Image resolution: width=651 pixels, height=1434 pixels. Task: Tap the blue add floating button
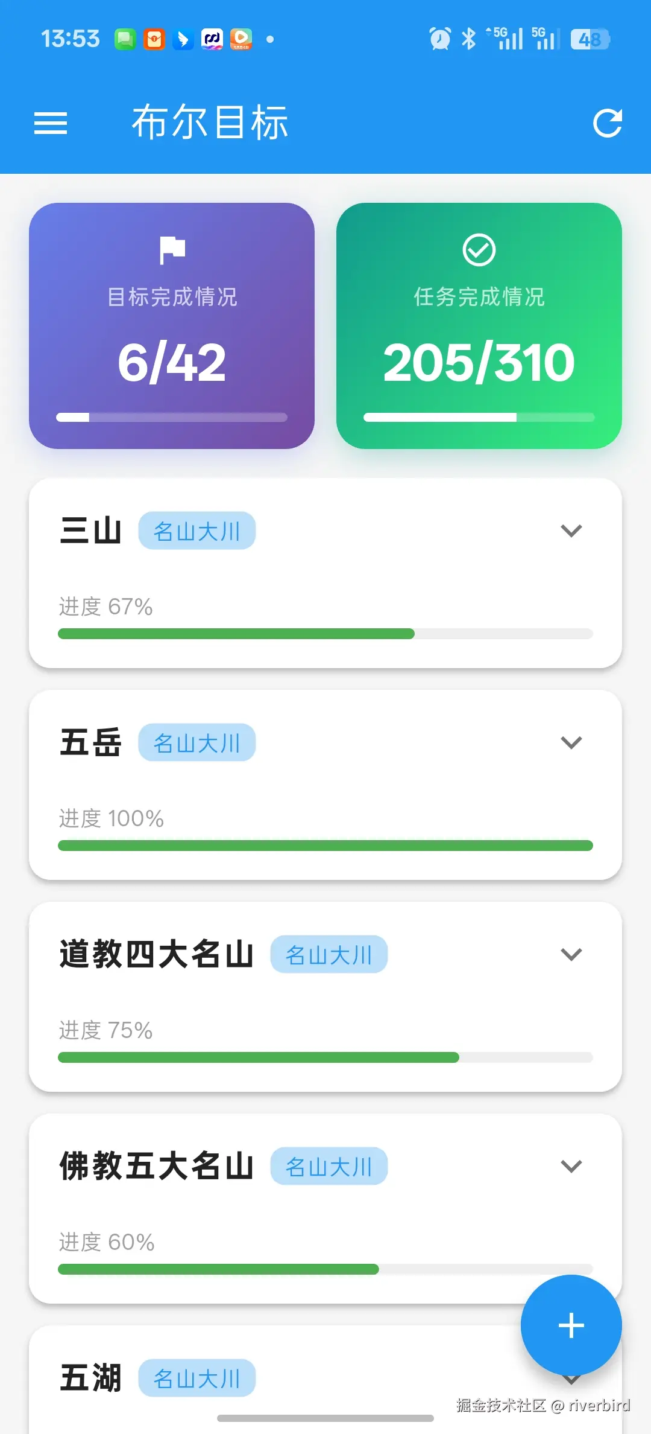tap(571, 1325)
